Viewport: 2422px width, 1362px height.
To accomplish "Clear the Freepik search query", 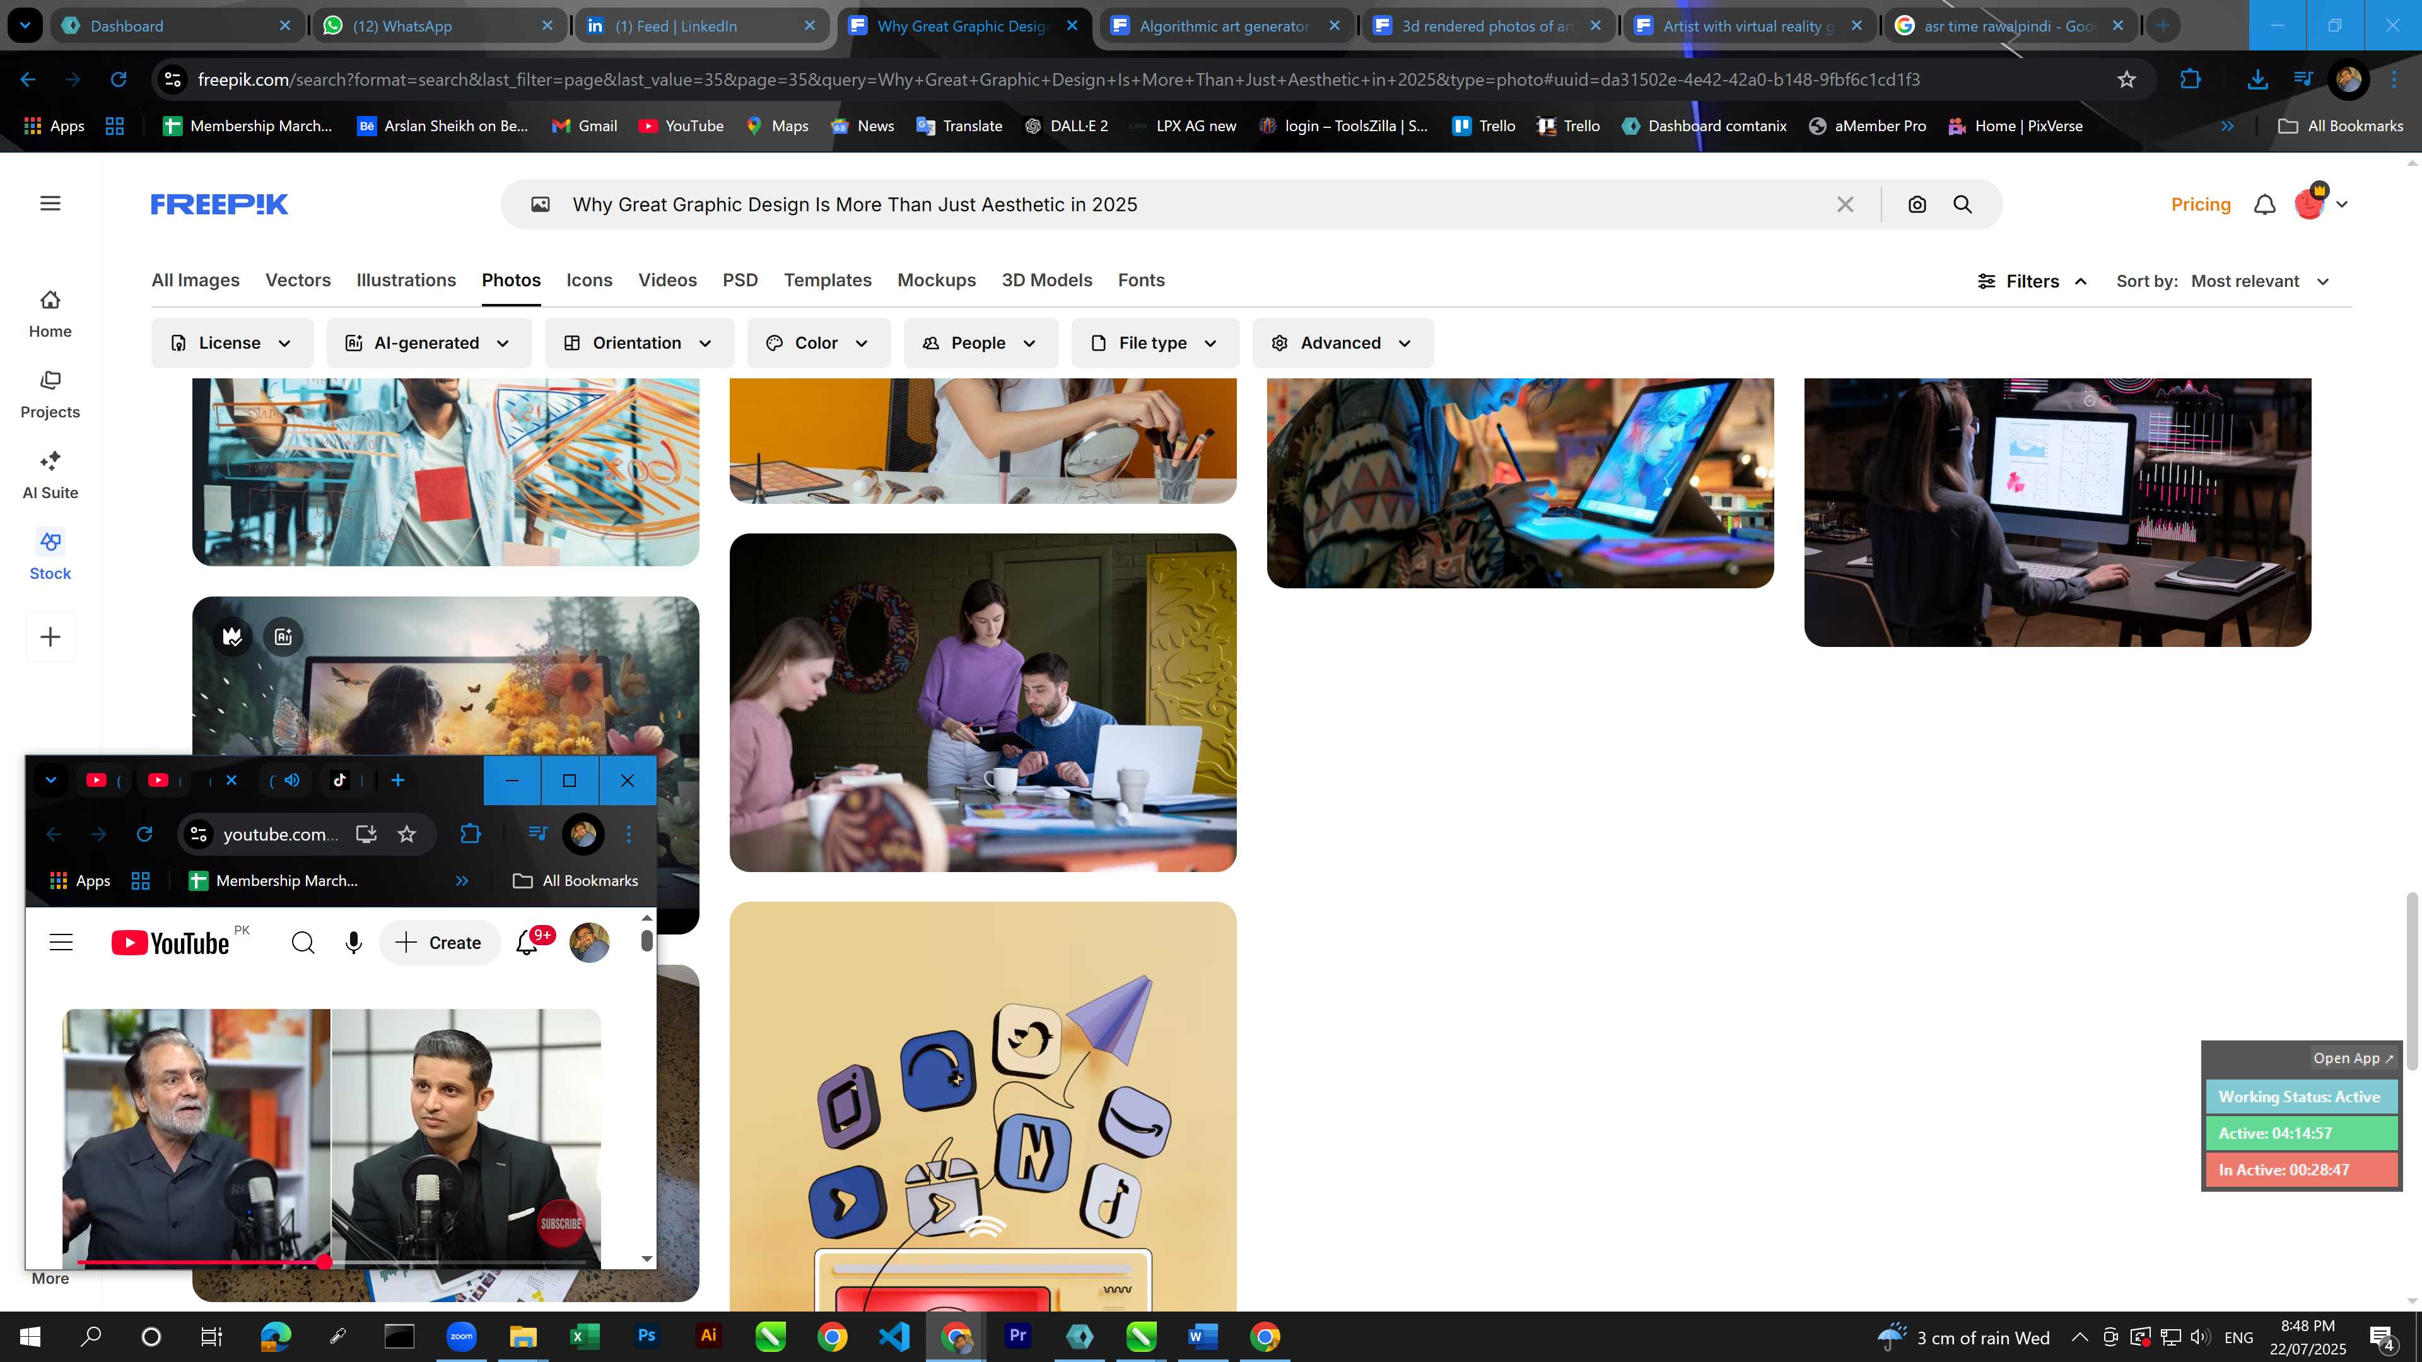I will click(1845, 204).
